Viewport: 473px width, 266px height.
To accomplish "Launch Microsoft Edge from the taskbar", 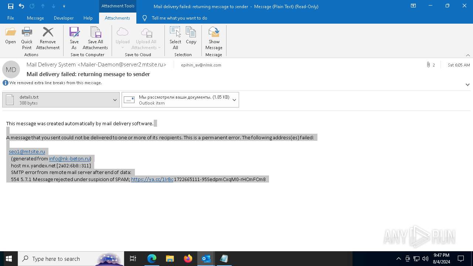I will click(x=152, y=259).
